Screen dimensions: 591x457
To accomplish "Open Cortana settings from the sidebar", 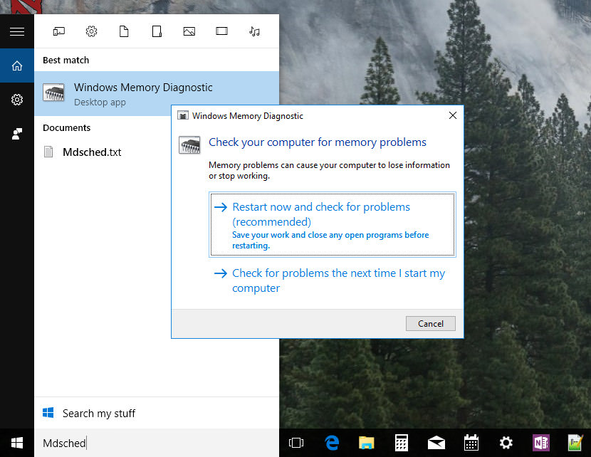I will (17, 100).
